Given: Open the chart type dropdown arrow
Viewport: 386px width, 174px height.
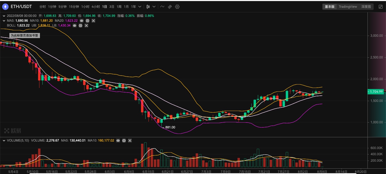Looking at the screenshot, I should (x=154, y=7).
